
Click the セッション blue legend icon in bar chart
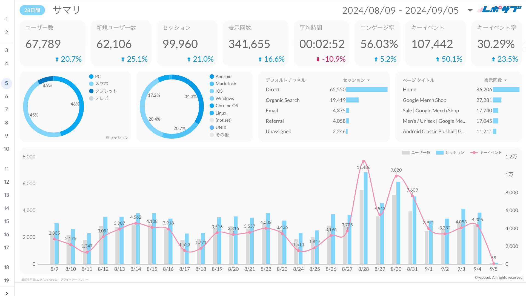[x=440, y=153]
